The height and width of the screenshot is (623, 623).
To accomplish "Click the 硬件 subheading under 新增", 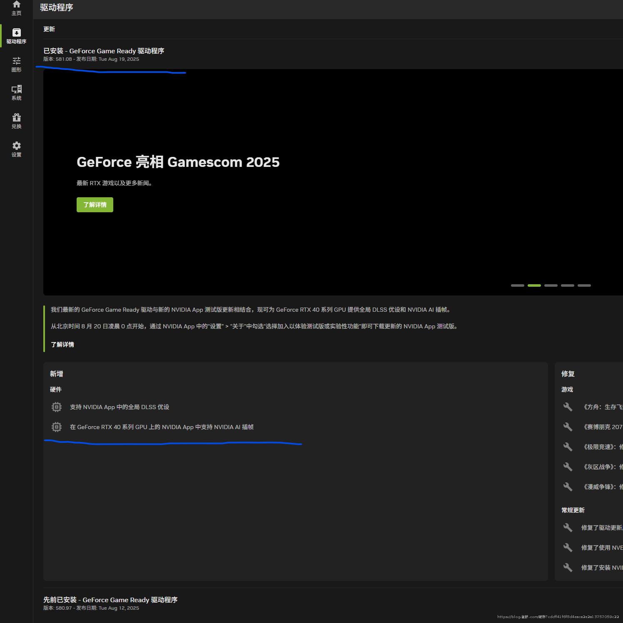I will [x=56, y=390].
